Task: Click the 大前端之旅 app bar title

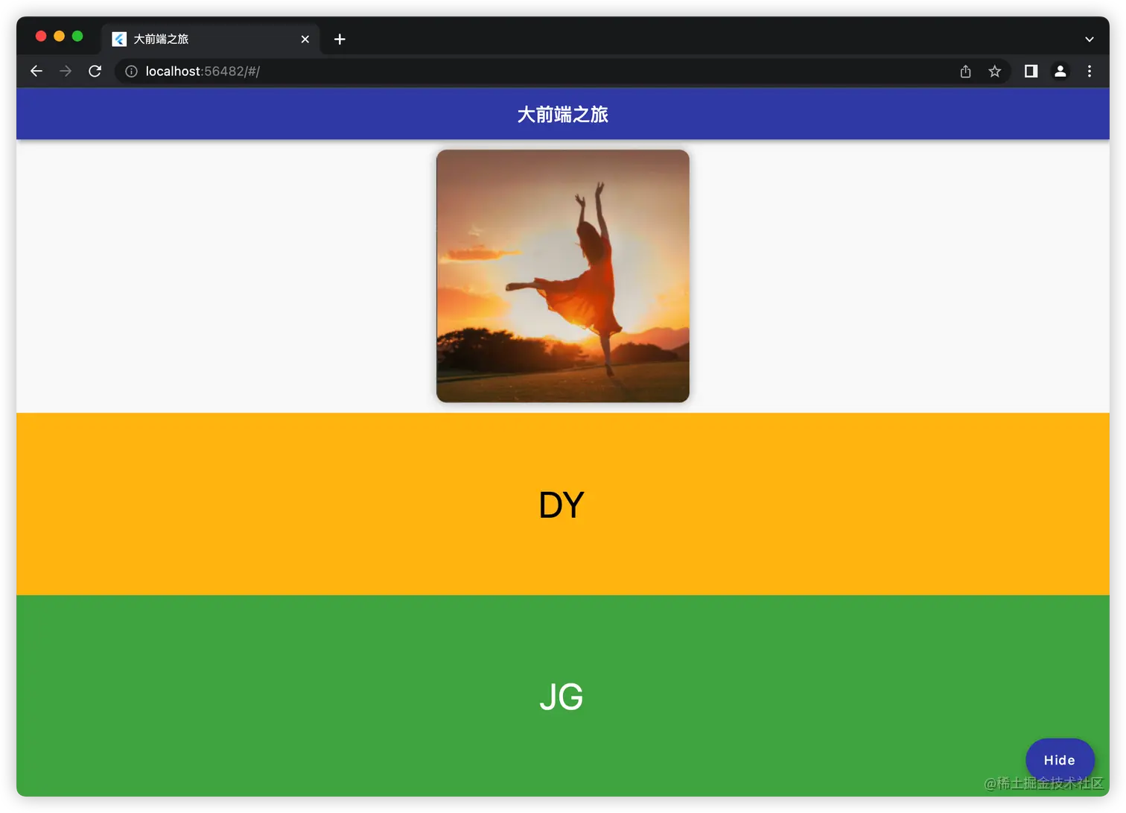Action: coord(563,115)
